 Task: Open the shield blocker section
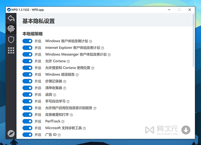(11, 39)
